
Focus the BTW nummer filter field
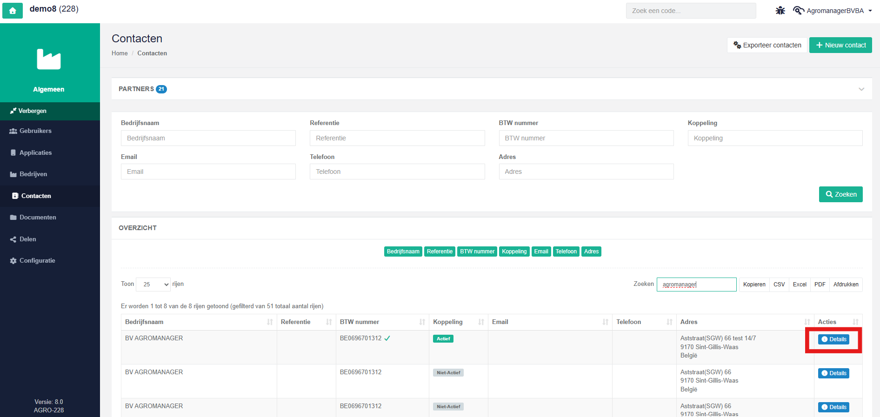pos(586,138)
